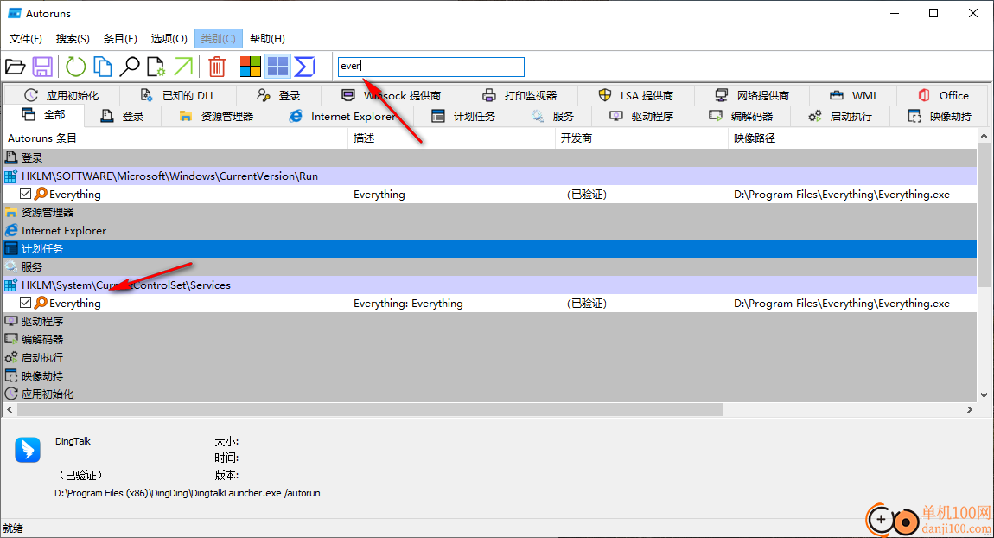Viewport: 994px width, 538px height.
Task: Switch to the 资源管理器 tab
Action: [216, 116]
